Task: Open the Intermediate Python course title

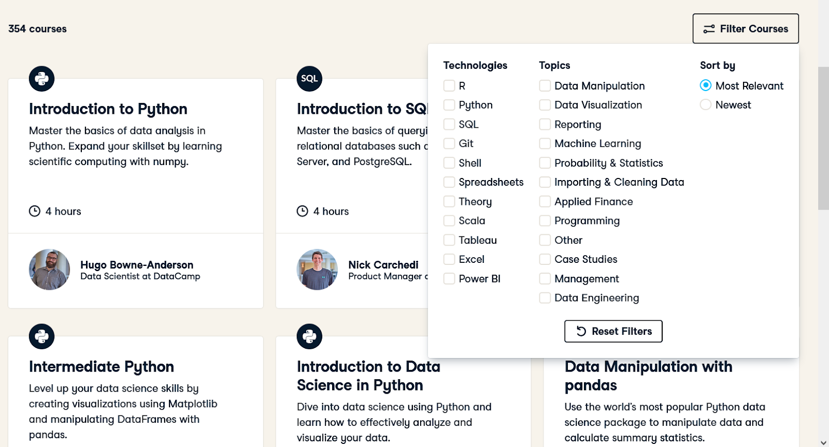Action: click(x=102, y=367)
